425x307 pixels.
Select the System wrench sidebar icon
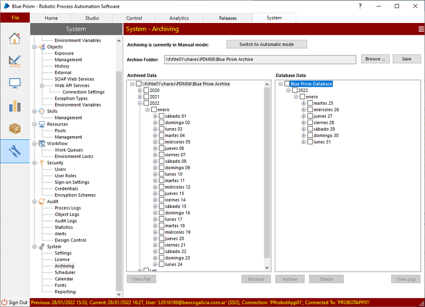(x=14, y=151)
